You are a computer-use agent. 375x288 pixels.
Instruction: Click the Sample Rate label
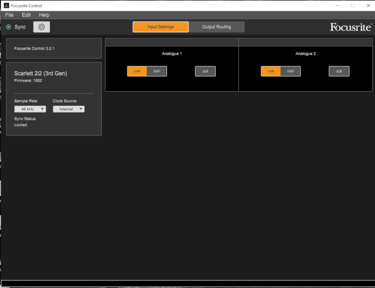tap(26, 101)
